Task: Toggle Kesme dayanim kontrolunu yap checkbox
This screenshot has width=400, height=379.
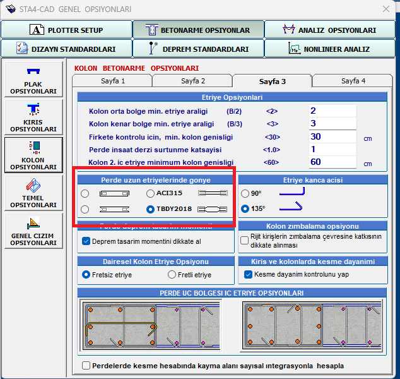Action: (248, 275)
